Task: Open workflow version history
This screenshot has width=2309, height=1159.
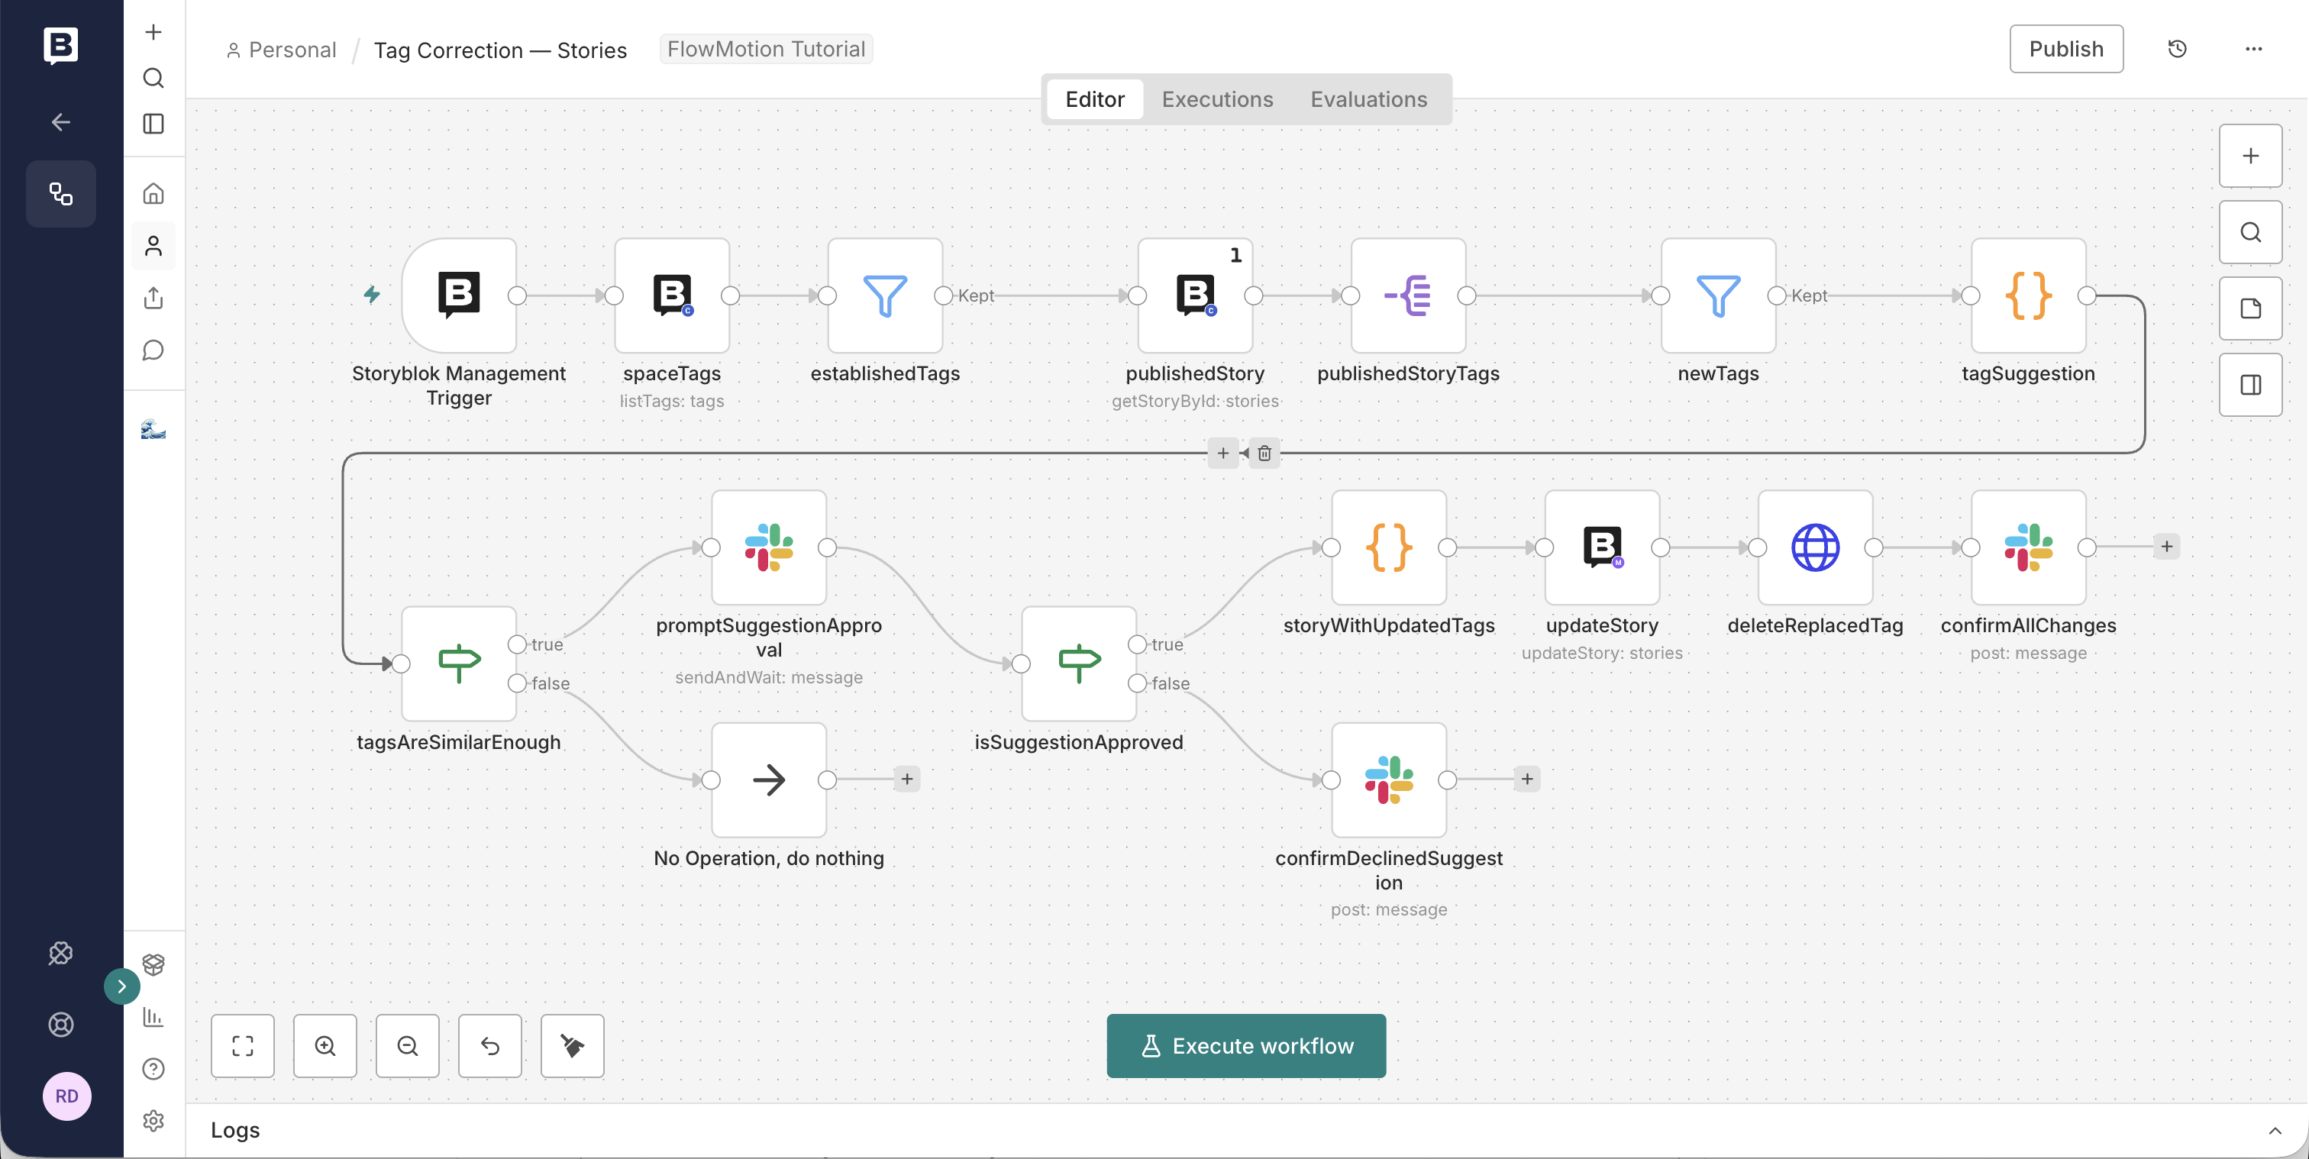Action: pos(2177,48)
